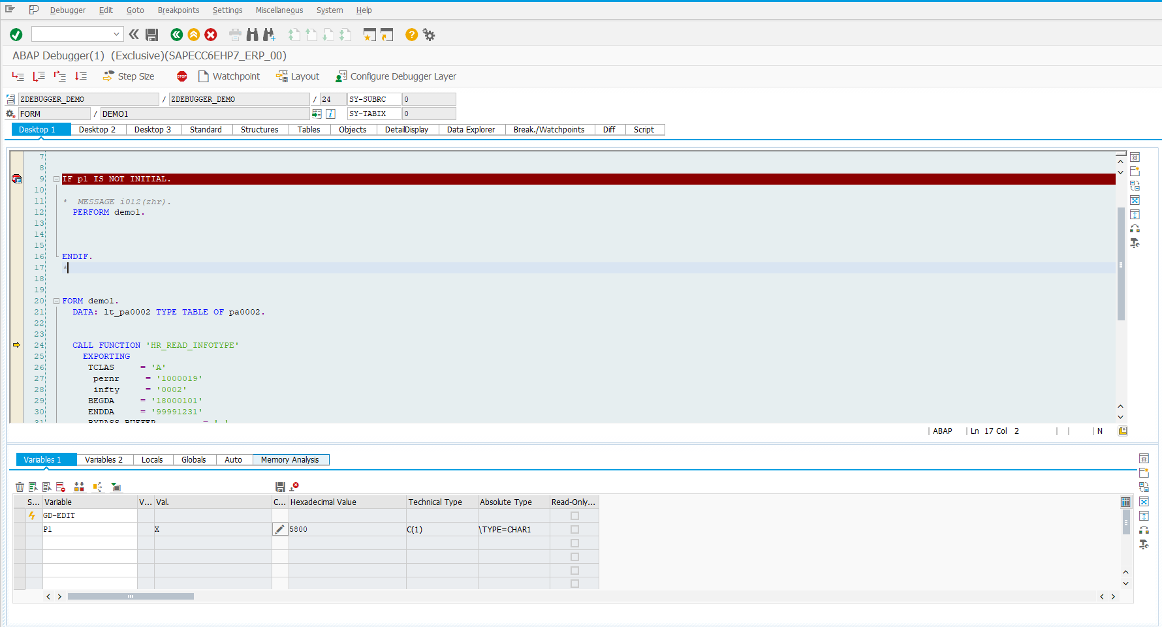The image size is (1162, 627).
Task: Collapse the FORM demo1 code block
Action: (x=57, y=301)
